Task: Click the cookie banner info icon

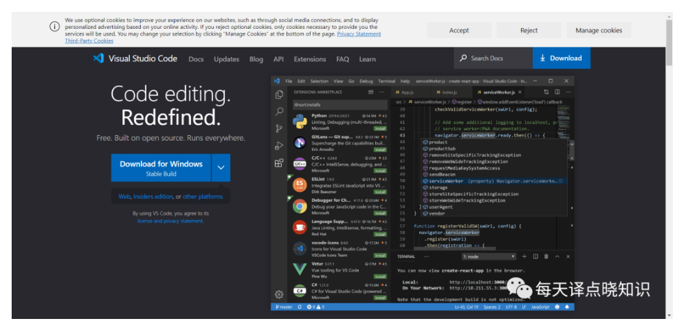Action: click(x=54, y=26)
